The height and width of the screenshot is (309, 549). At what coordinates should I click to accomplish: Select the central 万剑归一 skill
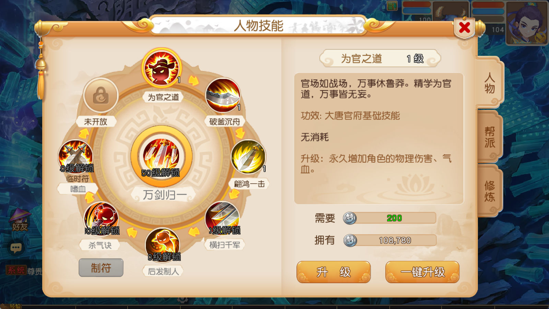coord(161,156)
